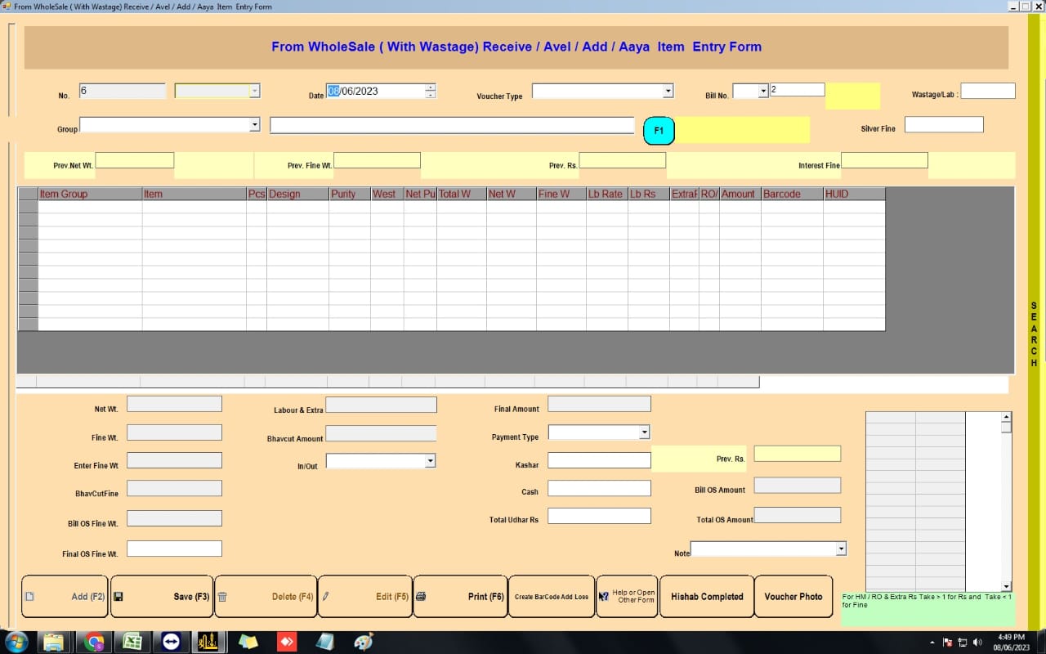
Task: Expand the Group dropdown
Action: pos(254,124)
